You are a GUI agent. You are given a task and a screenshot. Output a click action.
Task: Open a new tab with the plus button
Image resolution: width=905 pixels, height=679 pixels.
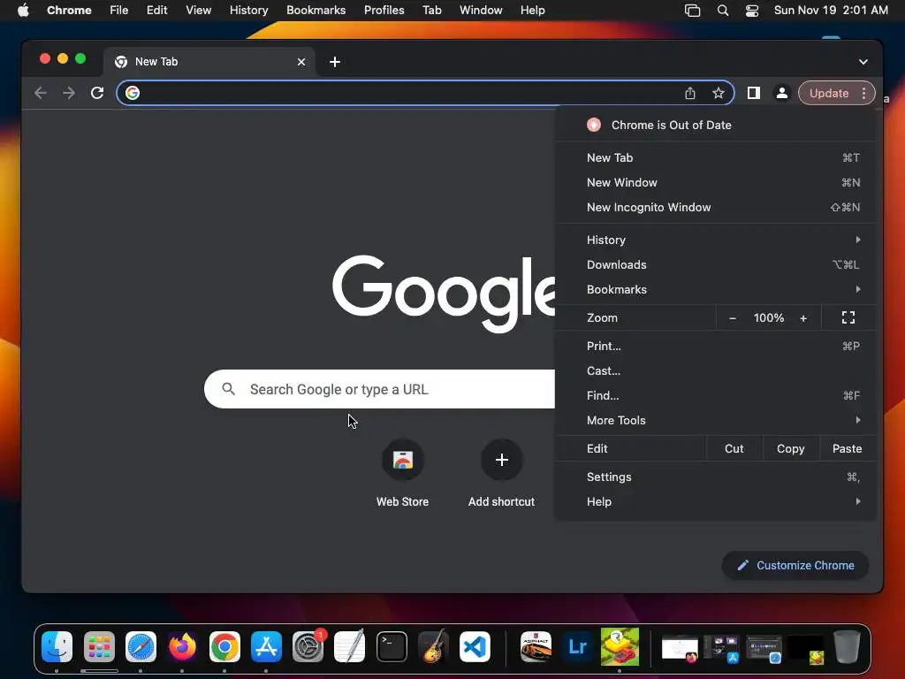pos(335,62)
